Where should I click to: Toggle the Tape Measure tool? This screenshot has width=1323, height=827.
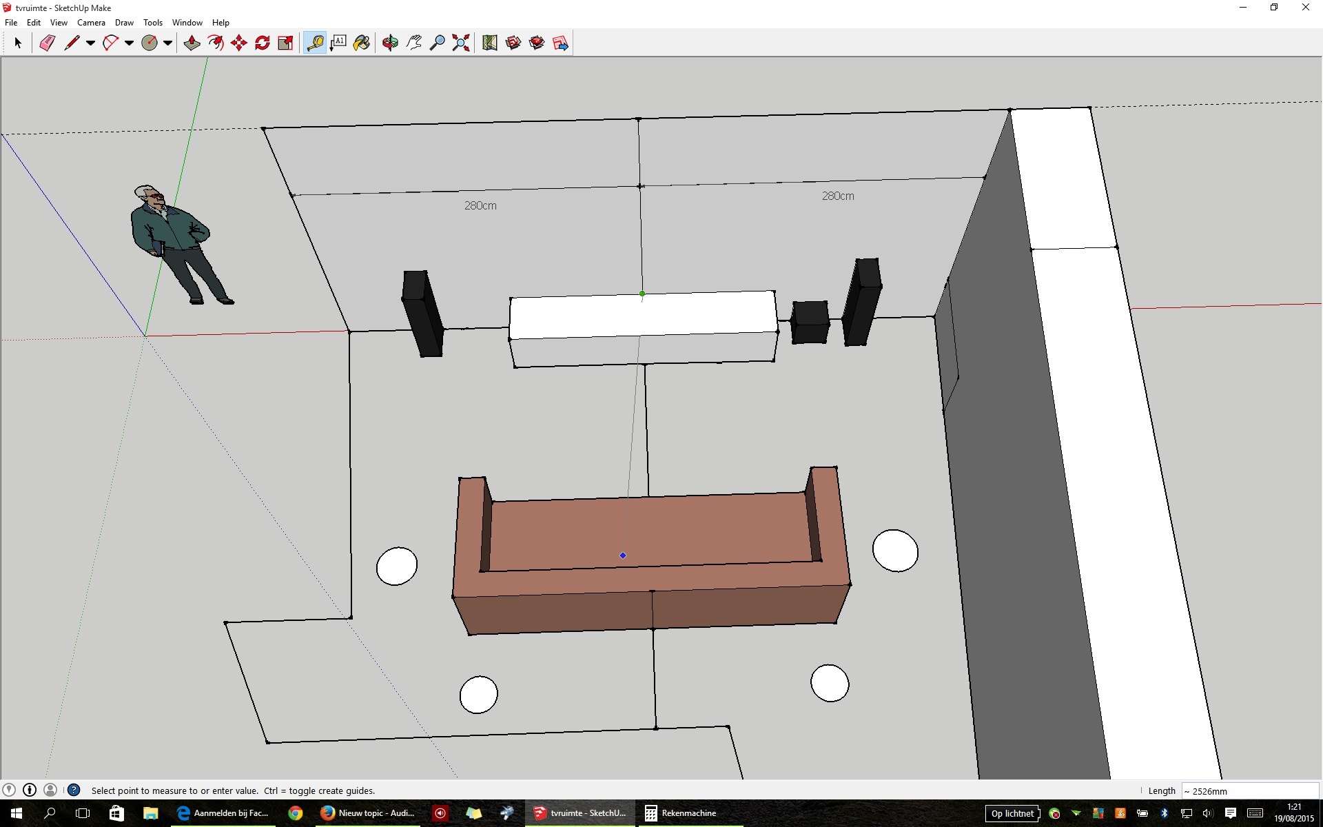click(315, 43)
